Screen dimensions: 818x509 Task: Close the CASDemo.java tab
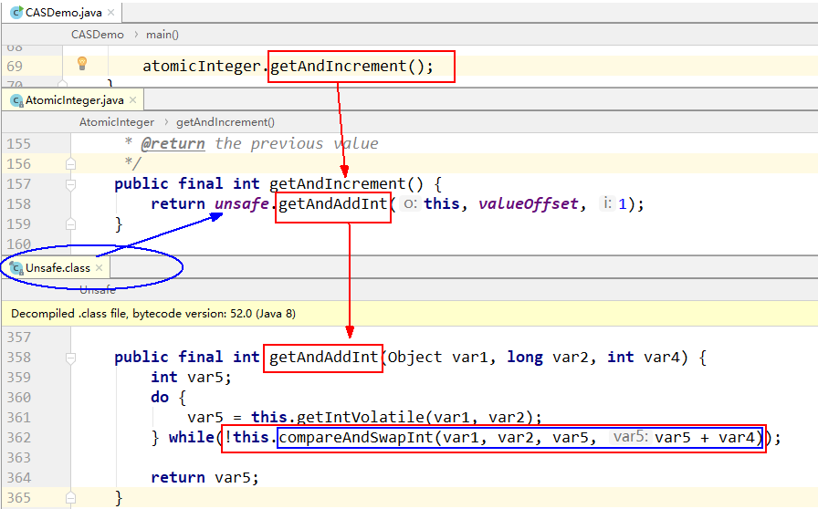tap(110, 13)
